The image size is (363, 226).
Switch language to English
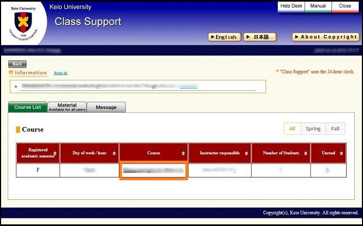(223, 37)
